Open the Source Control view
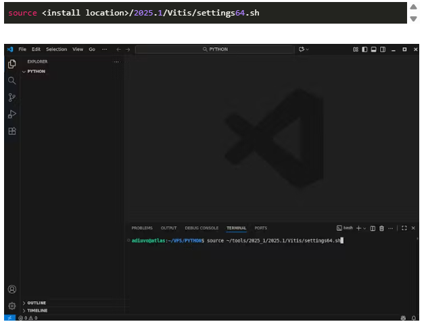426x324 pixels. [11, 97]
